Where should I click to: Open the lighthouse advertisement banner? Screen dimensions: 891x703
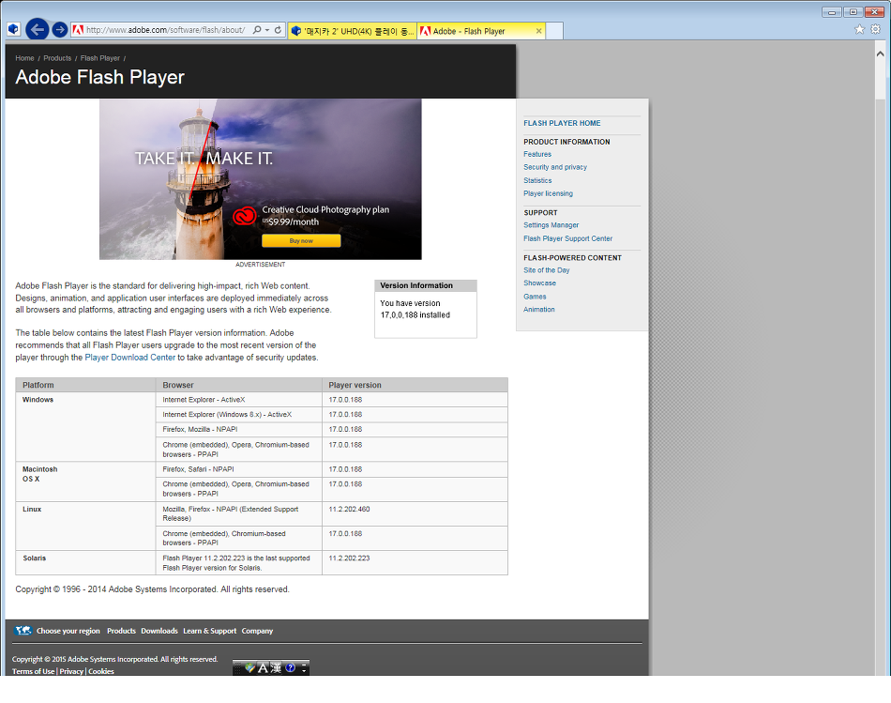[260, 179]
